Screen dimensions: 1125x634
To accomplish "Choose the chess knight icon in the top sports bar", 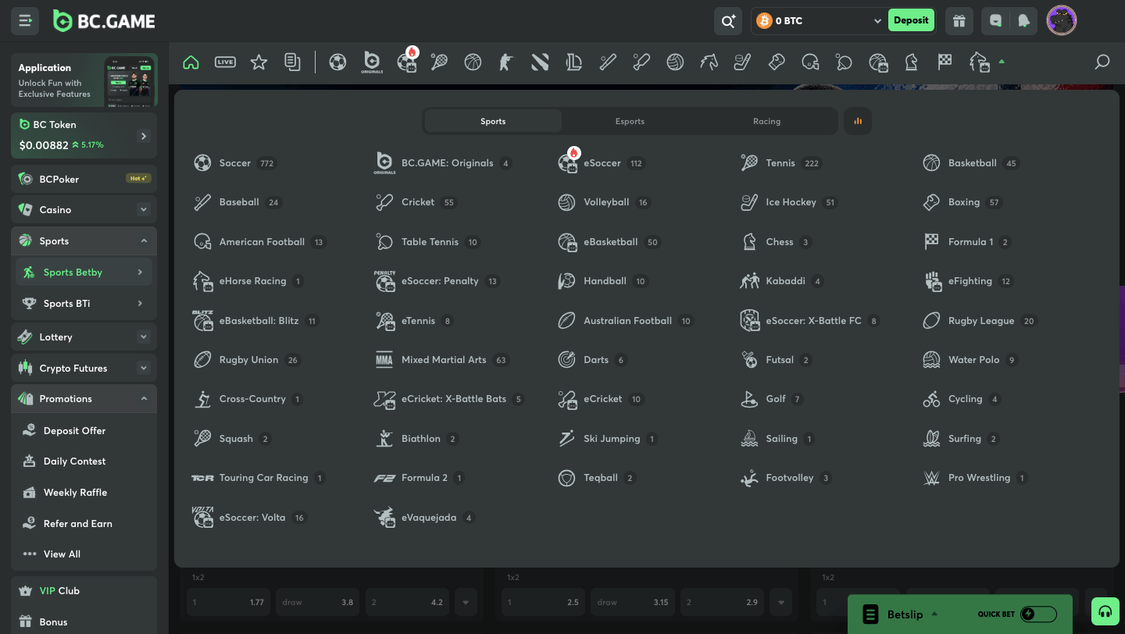I will click(911, 62).
